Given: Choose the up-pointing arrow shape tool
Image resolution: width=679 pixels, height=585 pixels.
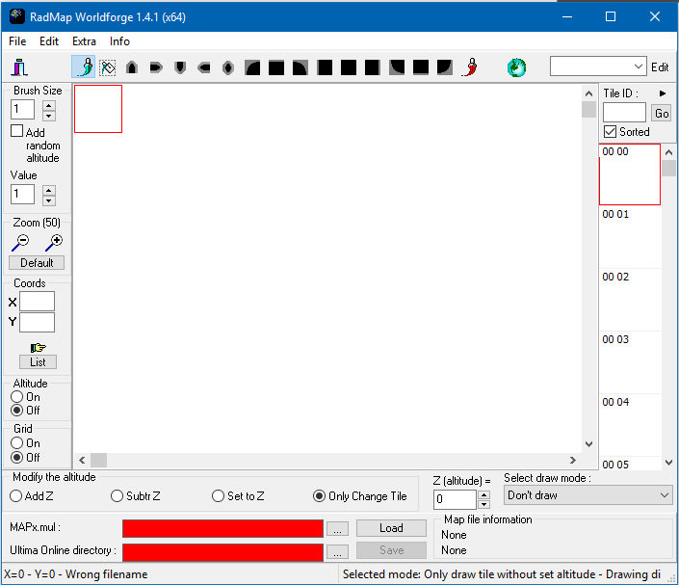Looking at the screenshot, I should point(132,67).
